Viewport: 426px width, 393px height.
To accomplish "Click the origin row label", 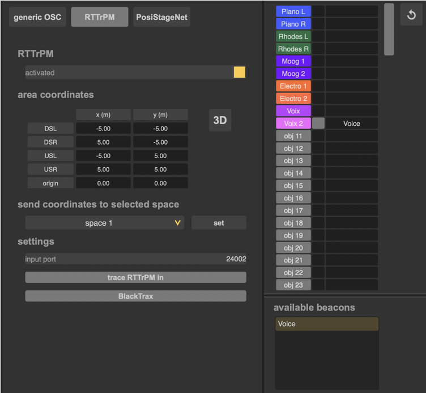I will pos(50,183).
